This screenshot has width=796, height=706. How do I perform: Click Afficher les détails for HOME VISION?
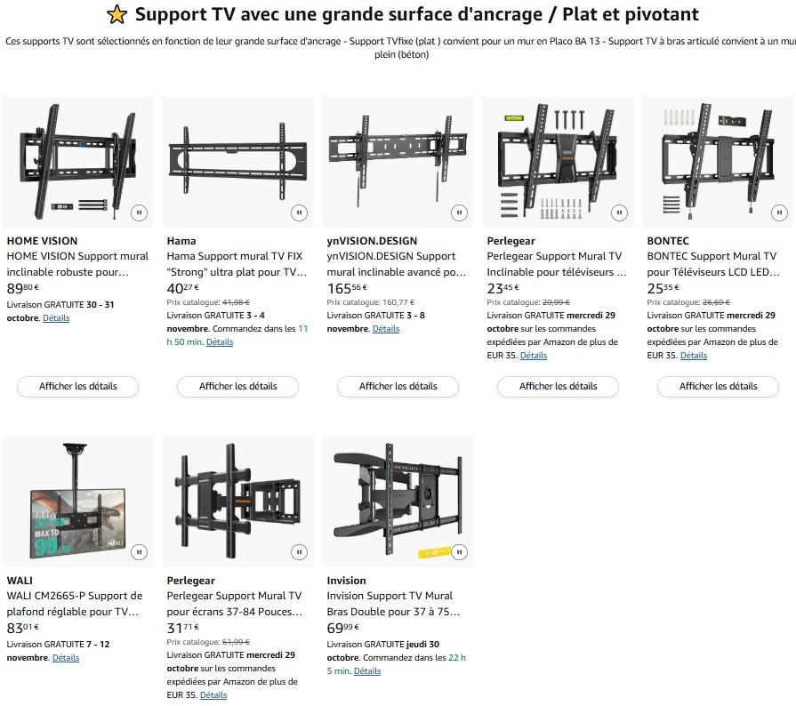tap(78, 387)
